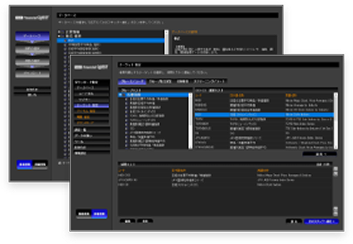The image size is (353, 244).
Task: Select the blue highlighted item in front window sidebar
Action: pyautogui.click(x=91, y=106)
